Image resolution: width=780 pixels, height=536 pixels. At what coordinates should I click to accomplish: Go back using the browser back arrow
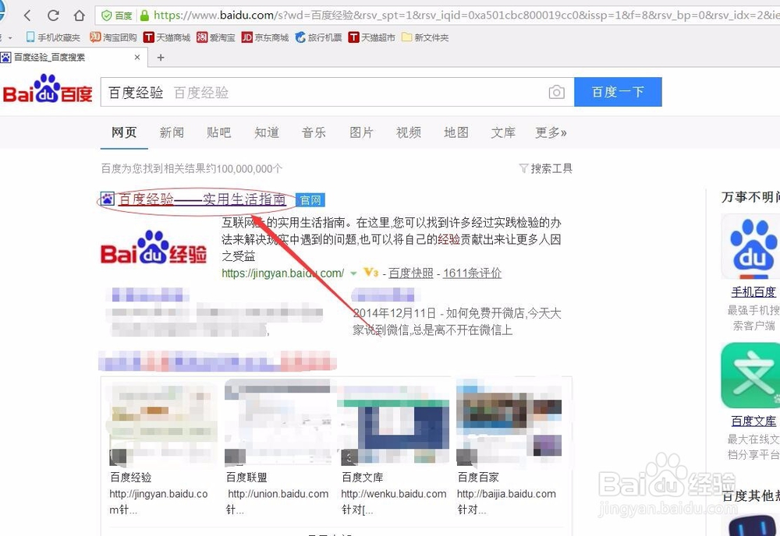pos(27,16)
